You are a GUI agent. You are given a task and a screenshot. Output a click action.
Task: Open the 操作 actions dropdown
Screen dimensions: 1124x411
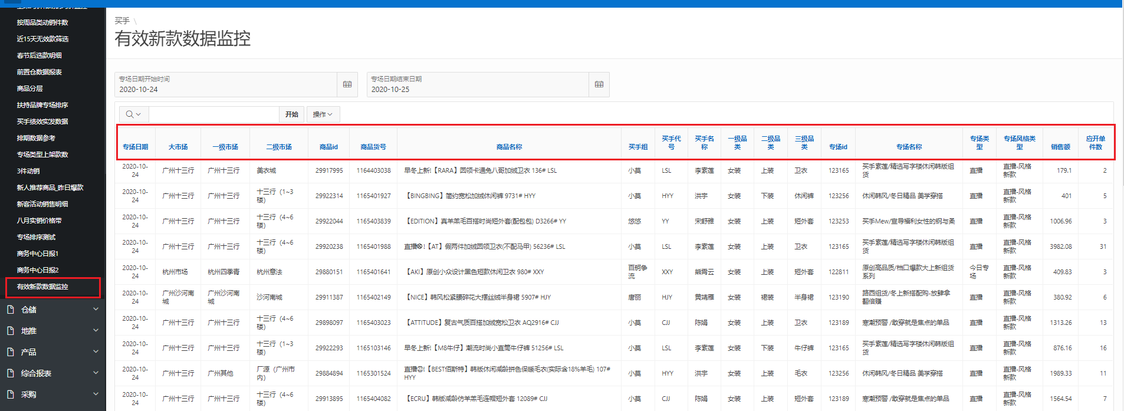[323, 114]
